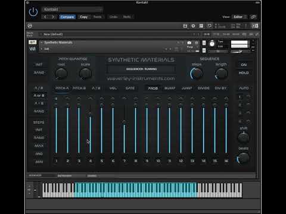This screenshot has width=286, height=214.
Task: Select the BUMP tab
Action: [x=170, y=88]
